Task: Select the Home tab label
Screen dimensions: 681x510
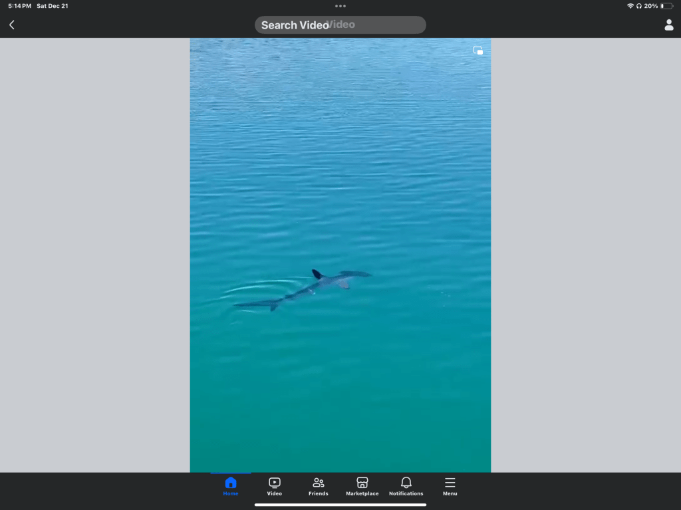Action: [x=231, y=494]
